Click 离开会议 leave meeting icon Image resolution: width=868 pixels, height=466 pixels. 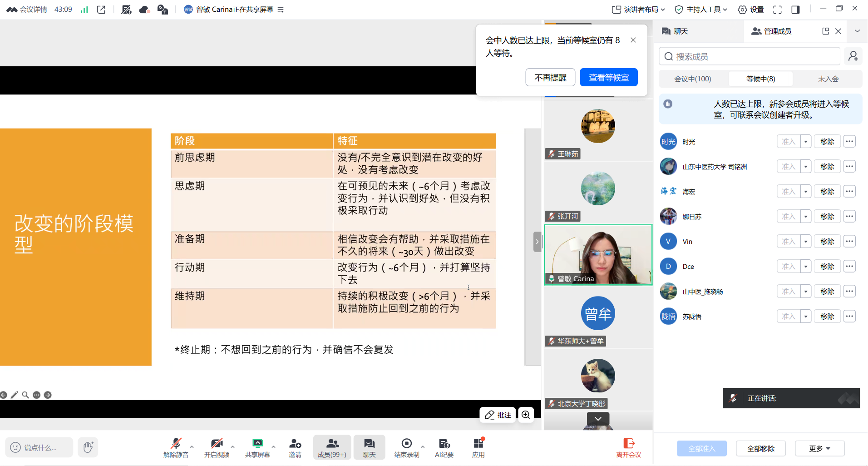click(x=628, y=447)
